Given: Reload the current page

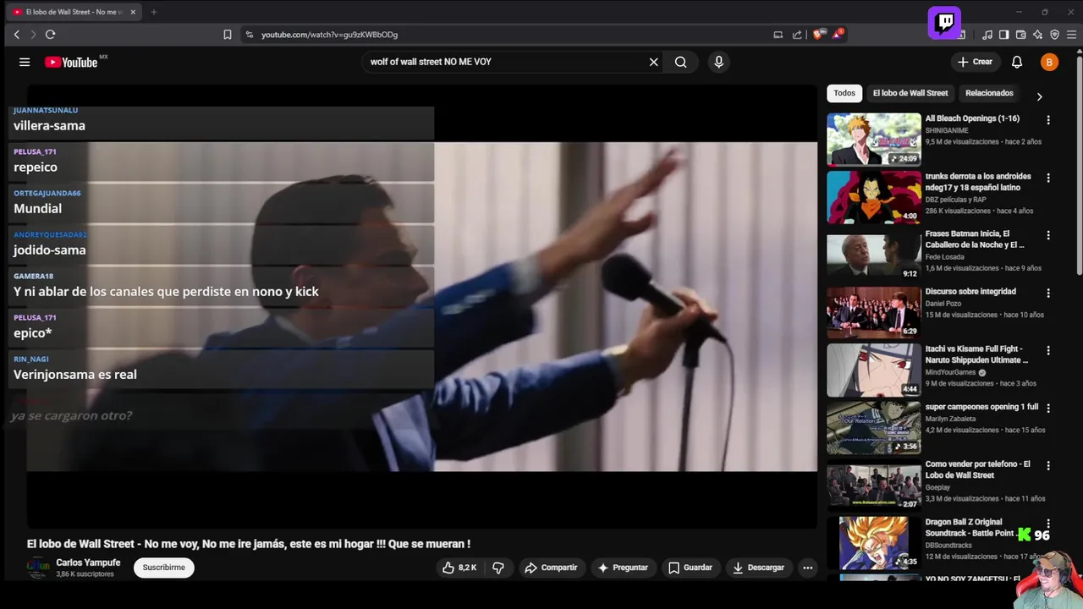Looking at the screenshot, I should coord(50,35).
